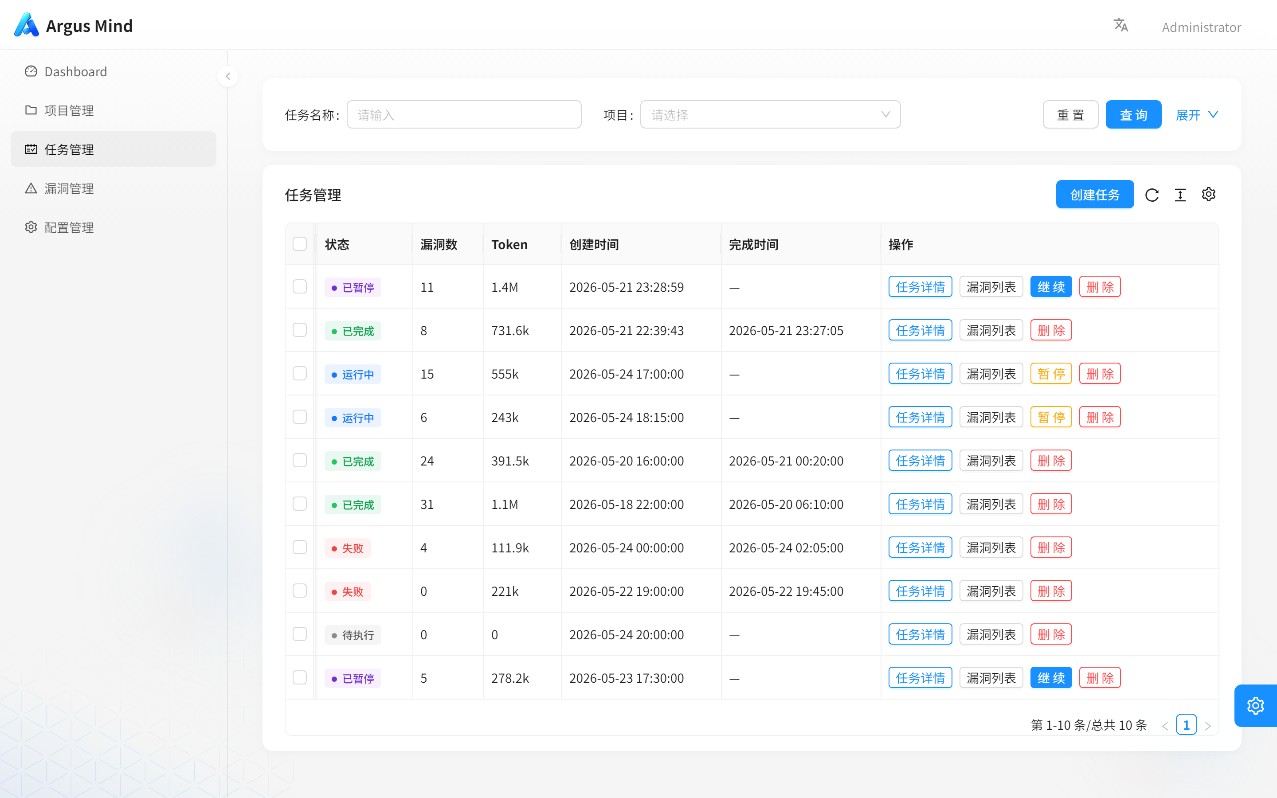
Task: Open the floating blue theme settings button
Action: click(1255, 706)
